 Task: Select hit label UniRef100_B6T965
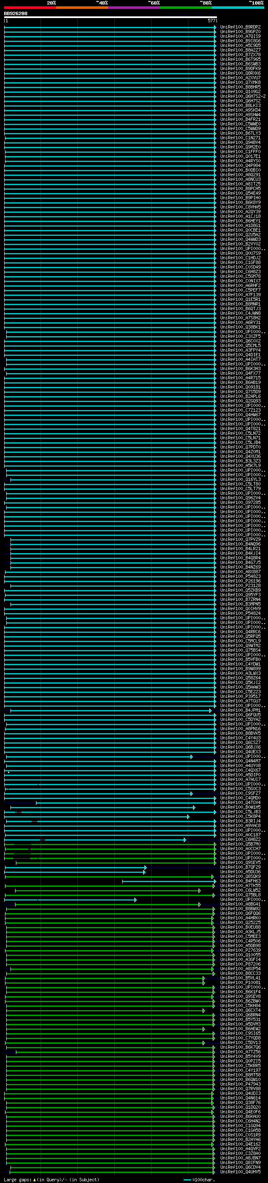coord(240,59)
